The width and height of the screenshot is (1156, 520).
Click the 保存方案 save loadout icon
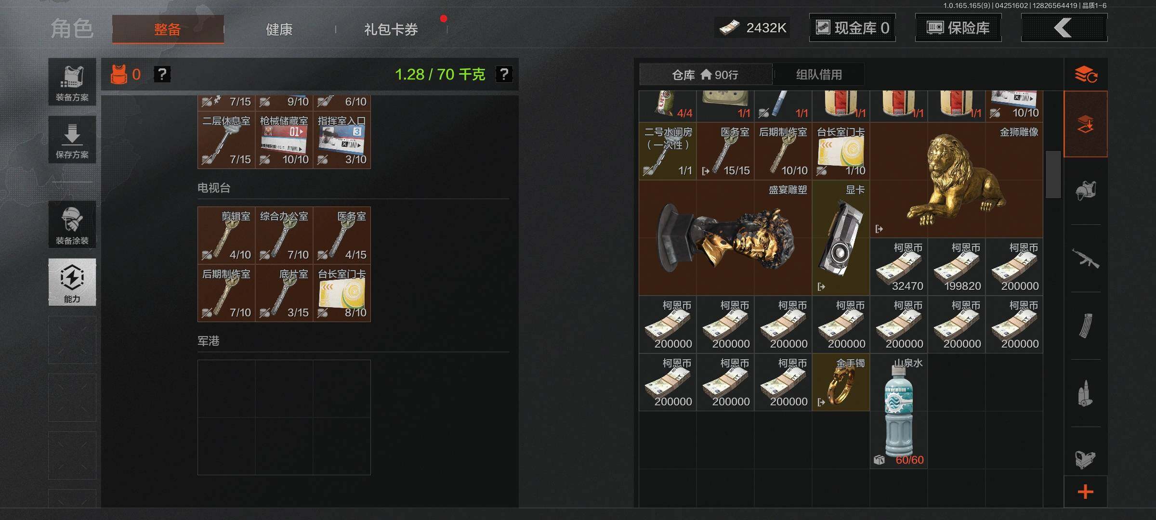tap(72, 140)
